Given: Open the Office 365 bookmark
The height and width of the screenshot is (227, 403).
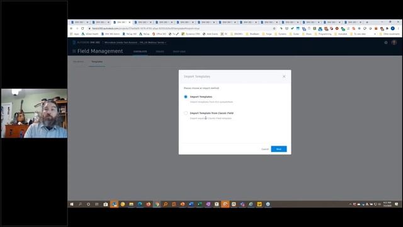Looking at the screenshot, I should (159, 34).
